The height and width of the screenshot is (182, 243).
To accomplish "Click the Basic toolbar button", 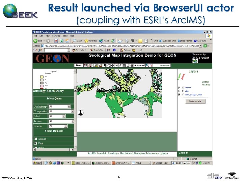I will (79, 65).
